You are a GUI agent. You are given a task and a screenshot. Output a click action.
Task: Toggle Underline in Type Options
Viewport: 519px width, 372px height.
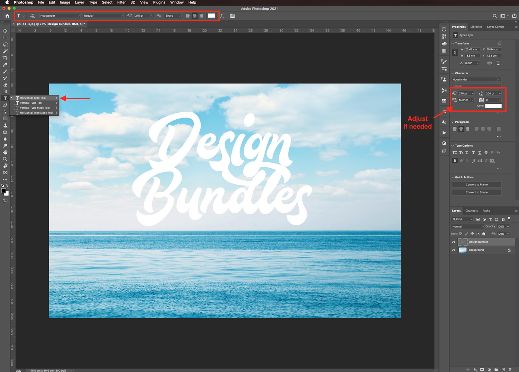point(480,152)
